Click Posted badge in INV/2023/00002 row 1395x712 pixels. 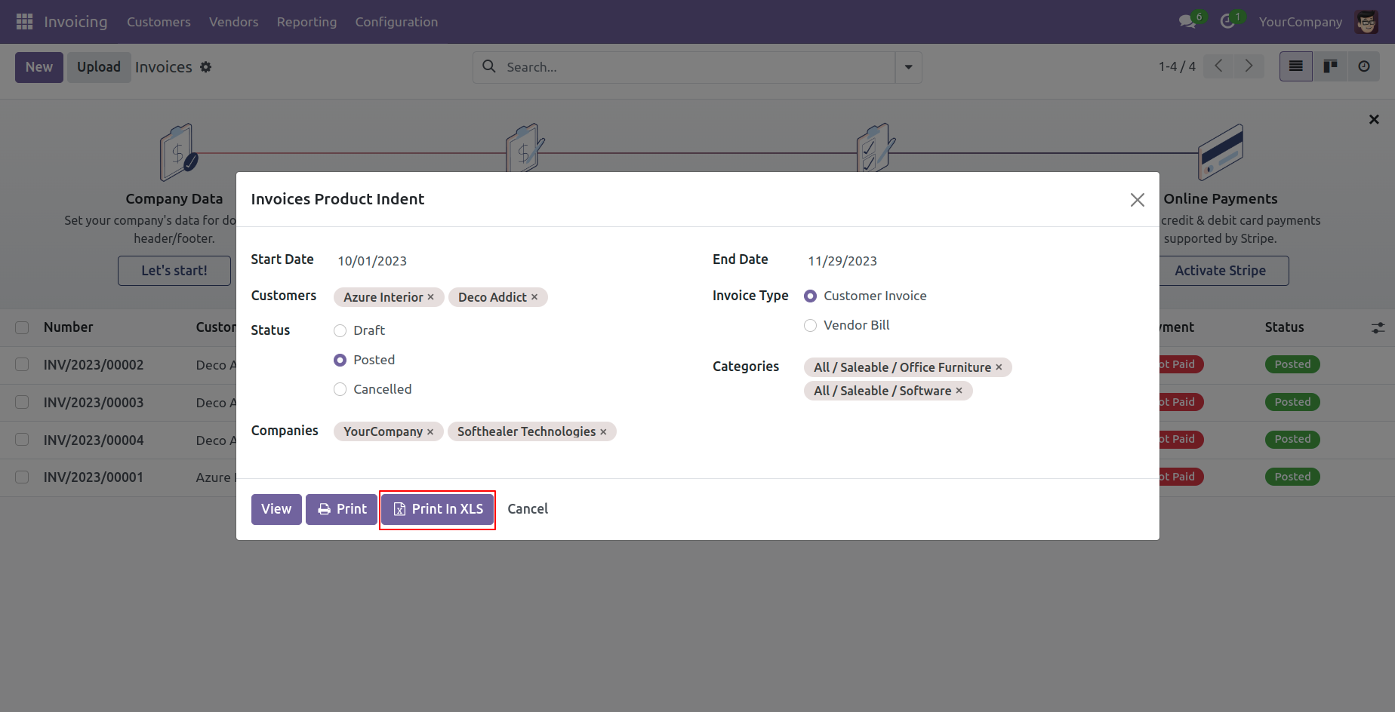1292,364
